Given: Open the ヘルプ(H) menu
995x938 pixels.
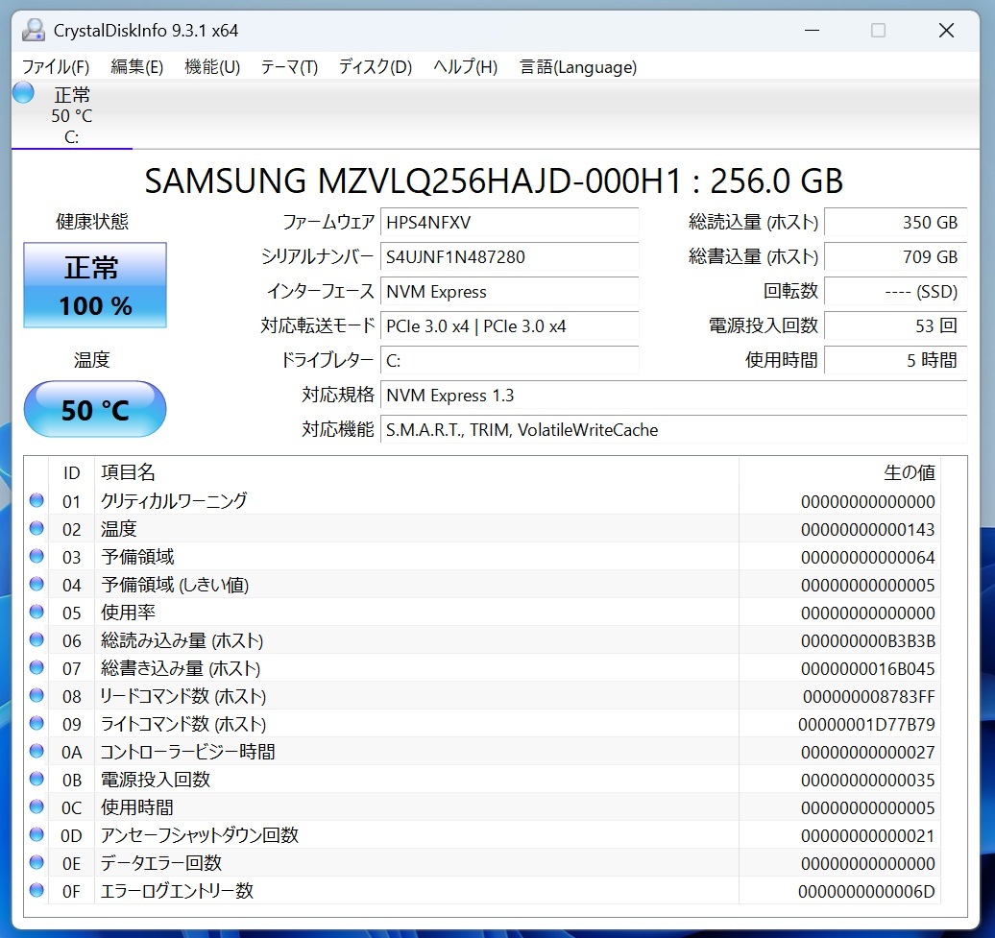Looking at the screenshot, I should click(465, 66).
